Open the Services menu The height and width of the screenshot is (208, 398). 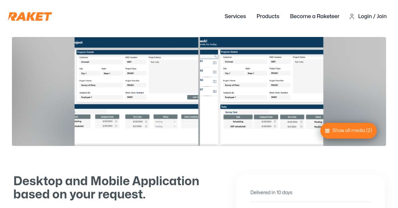pyautogui.click(x=235, y=17)
